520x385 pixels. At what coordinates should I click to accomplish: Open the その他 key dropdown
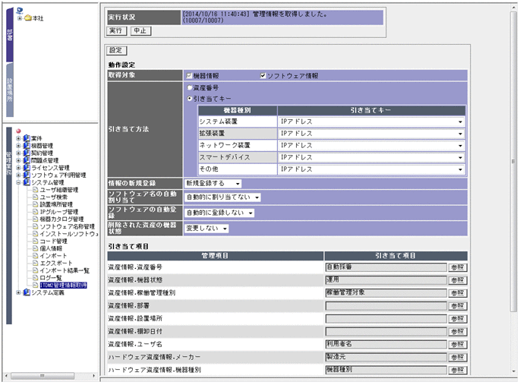(371, 169)
